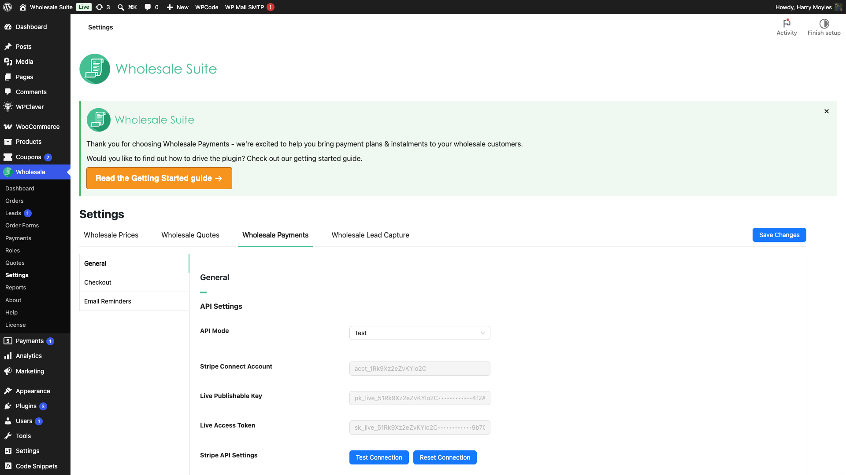
Task: Open About submenu item
Action: click(x=13, y=300)
